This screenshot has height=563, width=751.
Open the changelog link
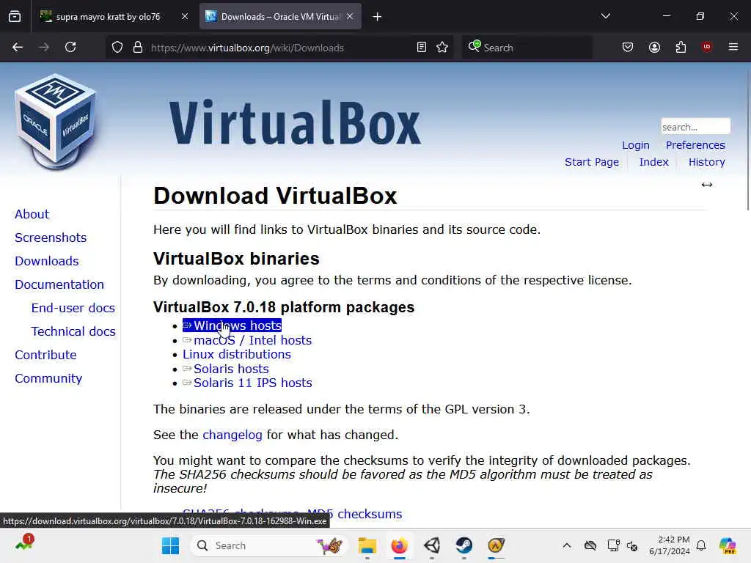tap(232, 435)
